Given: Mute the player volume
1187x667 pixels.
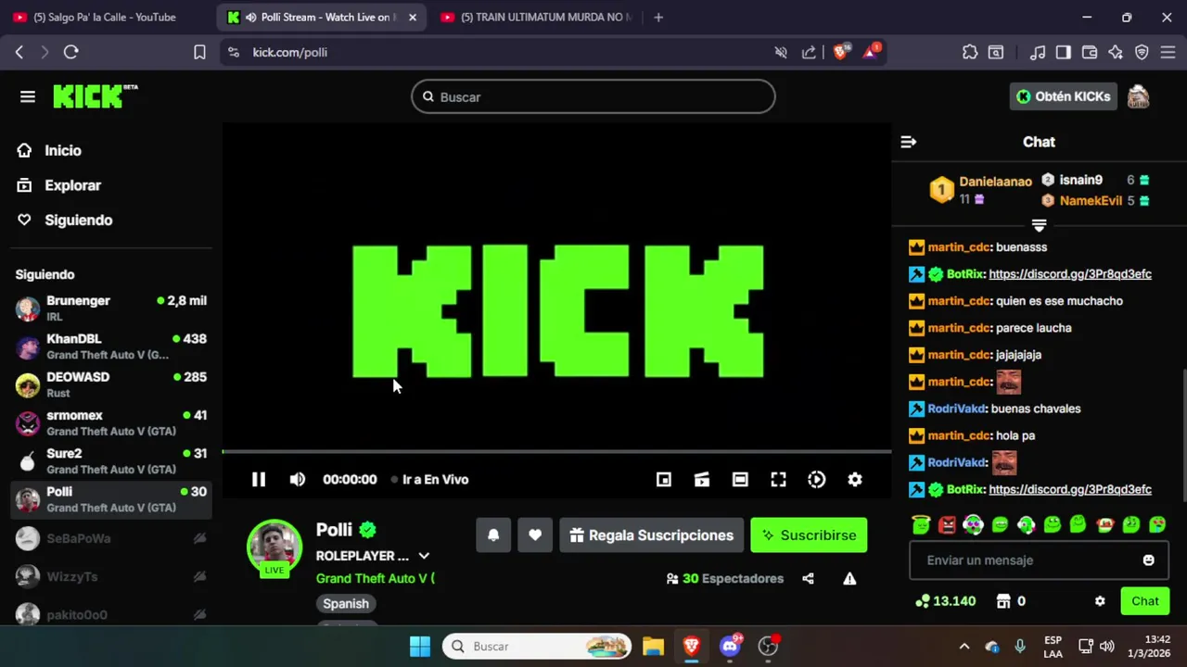Looking at the screenshot, I should point(297,479).
